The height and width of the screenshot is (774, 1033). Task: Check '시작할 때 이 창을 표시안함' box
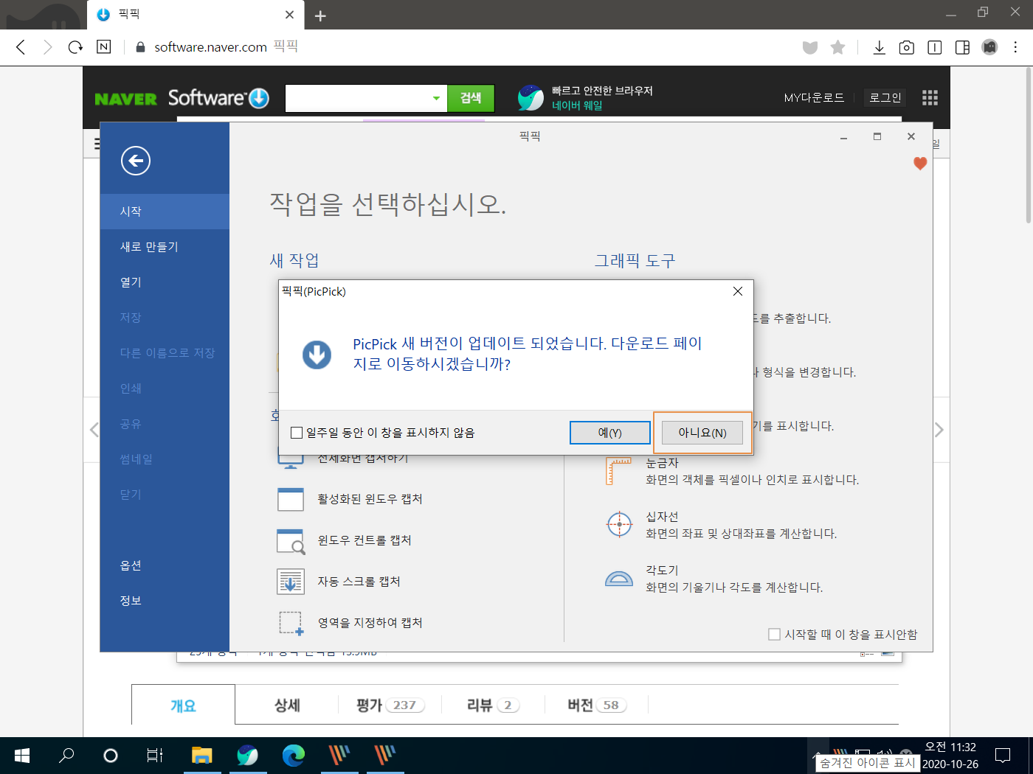pyautogui.click(x=775, y=635)
